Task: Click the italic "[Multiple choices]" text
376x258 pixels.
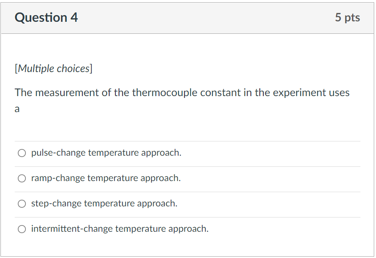Action: click(53, 69)
